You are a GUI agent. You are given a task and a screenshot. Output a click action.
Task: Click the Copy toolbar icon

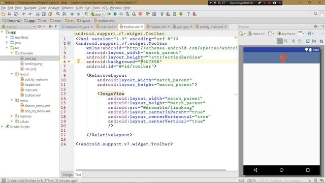tap(44, 14)
